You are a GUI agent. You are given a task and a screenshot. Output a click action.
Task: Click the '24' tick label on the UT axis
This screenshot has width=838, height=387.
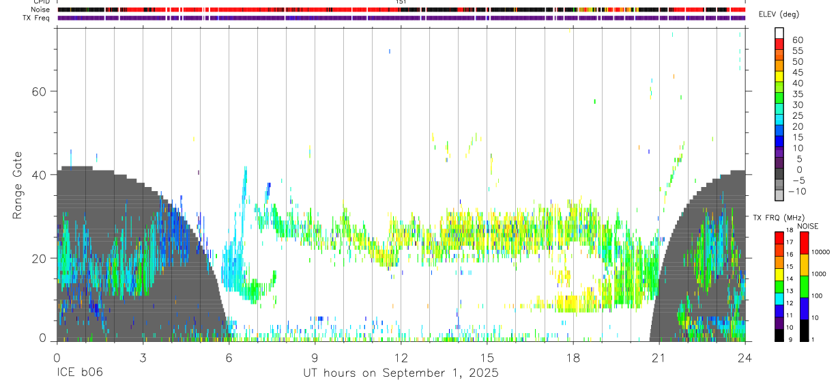[x=745, y=356]
